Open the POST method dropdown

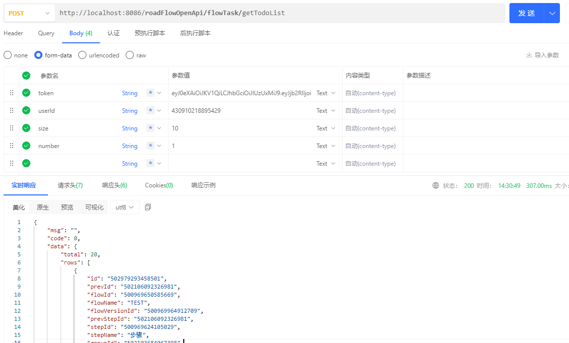coord(29,13)
